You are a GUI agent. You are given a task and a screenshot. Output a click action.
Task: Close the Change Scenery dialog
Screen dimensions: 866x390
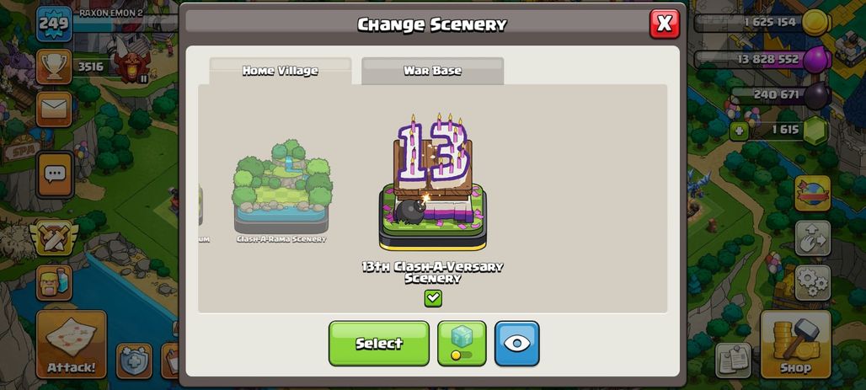click(x=665, y=24)
